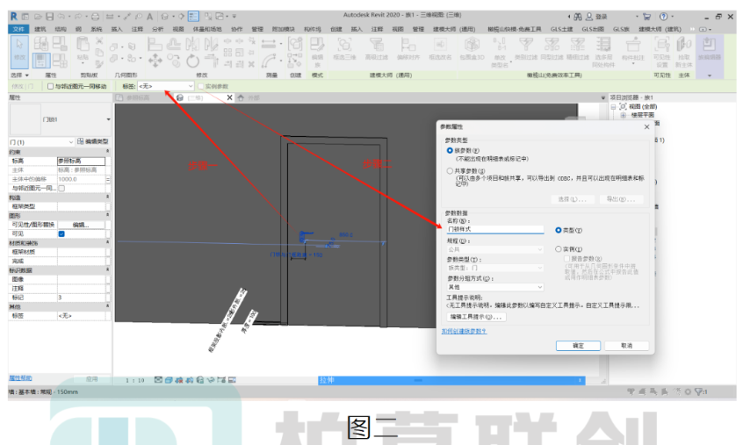
Task: Close the 三维 view tab
Action: 229,97
